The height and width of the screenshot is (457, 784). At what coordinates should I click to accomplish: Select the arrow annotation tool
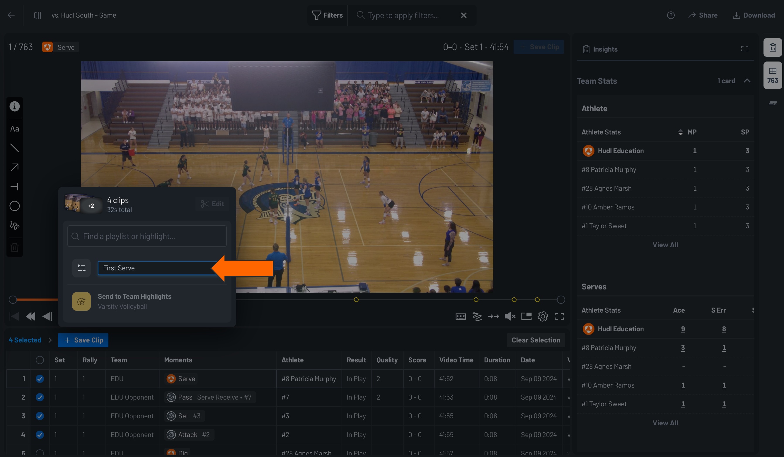click(15, 167)
